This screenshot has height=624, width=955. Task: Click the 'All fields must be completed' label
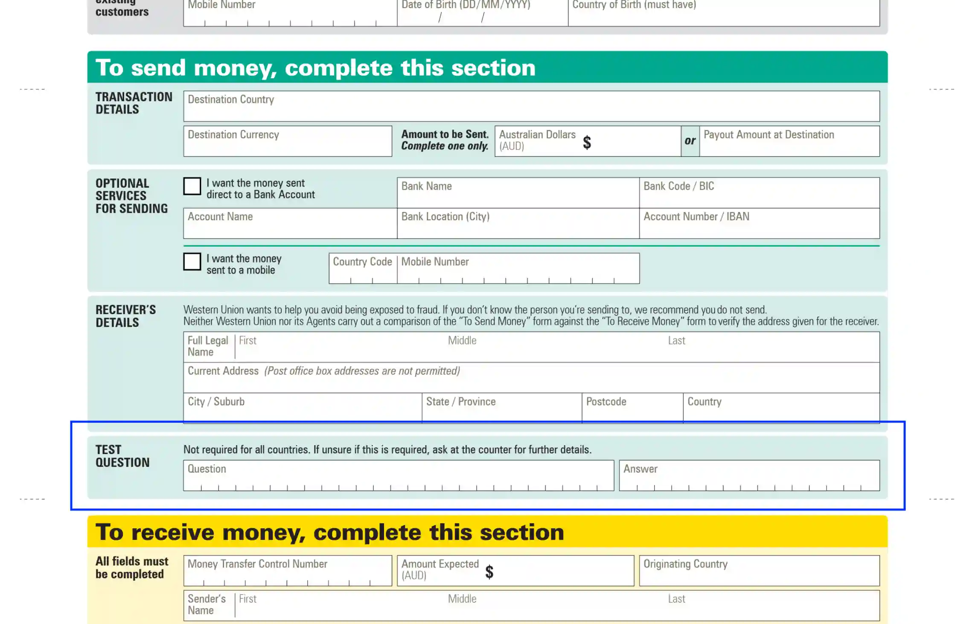pyautogui.click(x=132, y=568)
